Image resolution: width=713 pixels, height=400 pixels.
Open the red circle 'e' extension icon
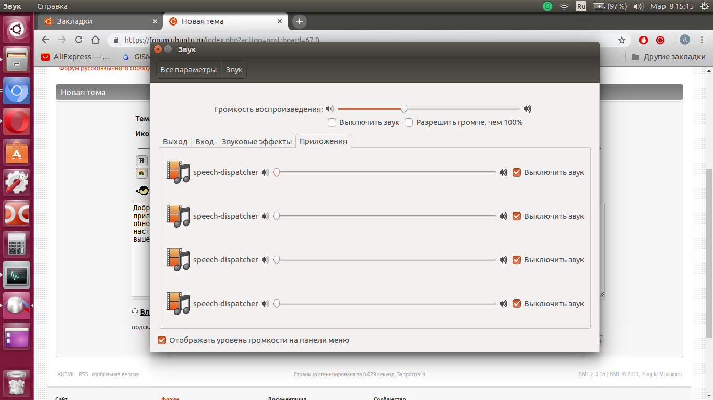click(660, 40)
